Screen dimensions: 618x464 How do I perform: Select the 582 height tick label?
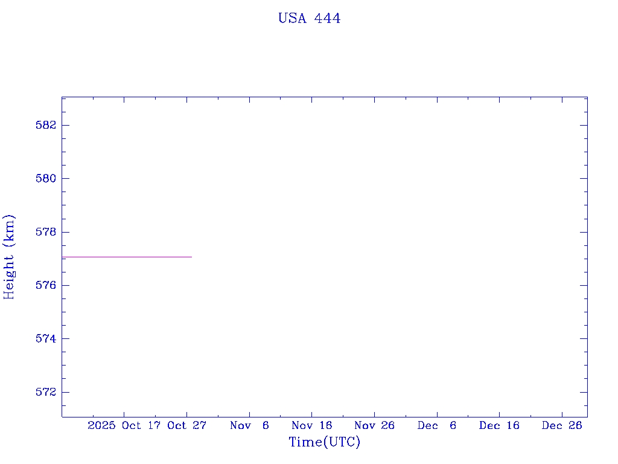45,125
